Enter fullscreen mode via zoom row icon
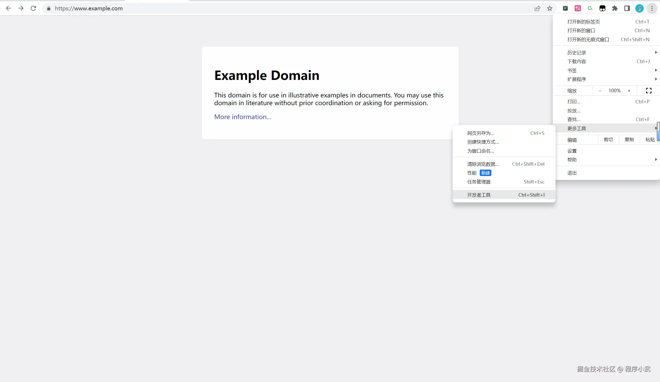 tap(648, 90)
